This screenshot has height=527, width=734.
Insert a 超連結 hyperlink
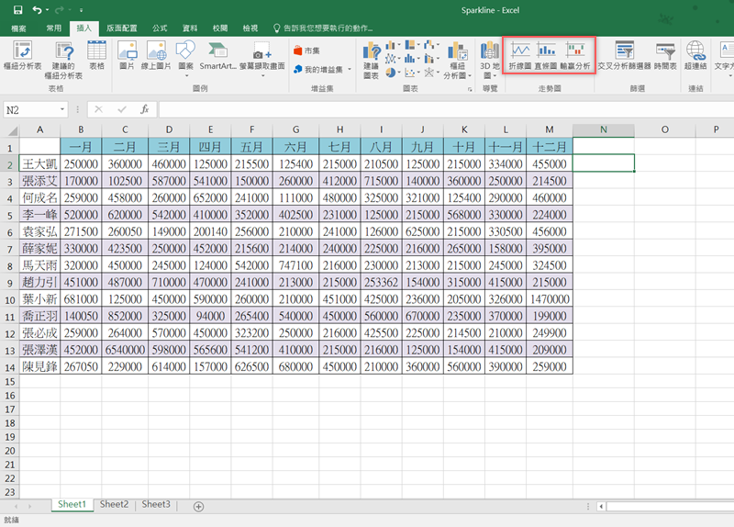(x=695, y=54)
